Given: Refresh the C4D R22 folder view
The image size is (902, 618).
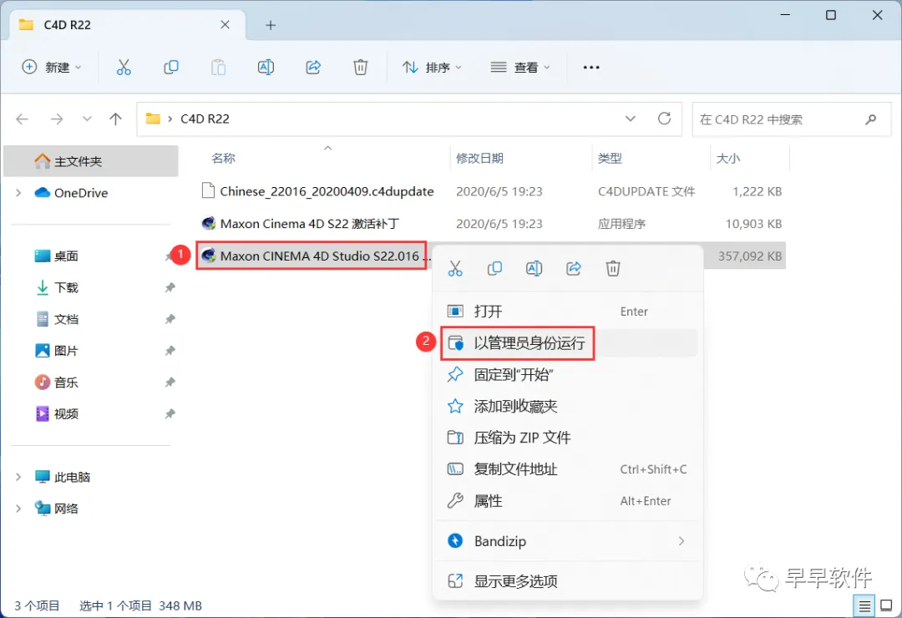Looking at the screenshot, I should (x=665, y=119).
